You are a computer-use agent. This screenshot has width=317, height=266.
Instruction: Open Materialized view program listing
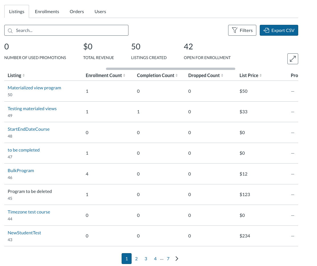[34, 88]
